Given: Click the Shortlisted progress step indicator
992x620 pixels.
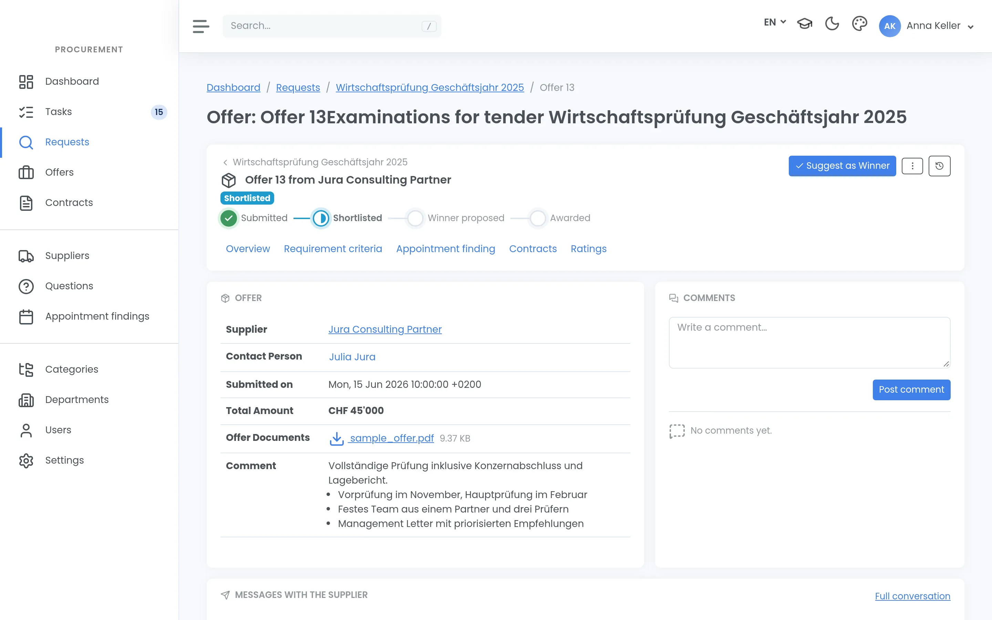Looking at the screenshot, I should 321,218.
